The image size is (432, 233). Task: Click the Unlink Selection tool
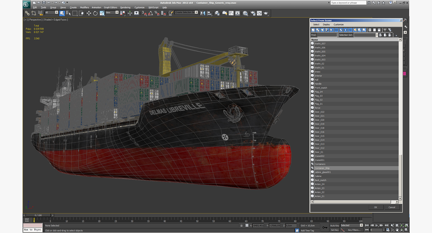click(x=34, y=13)
